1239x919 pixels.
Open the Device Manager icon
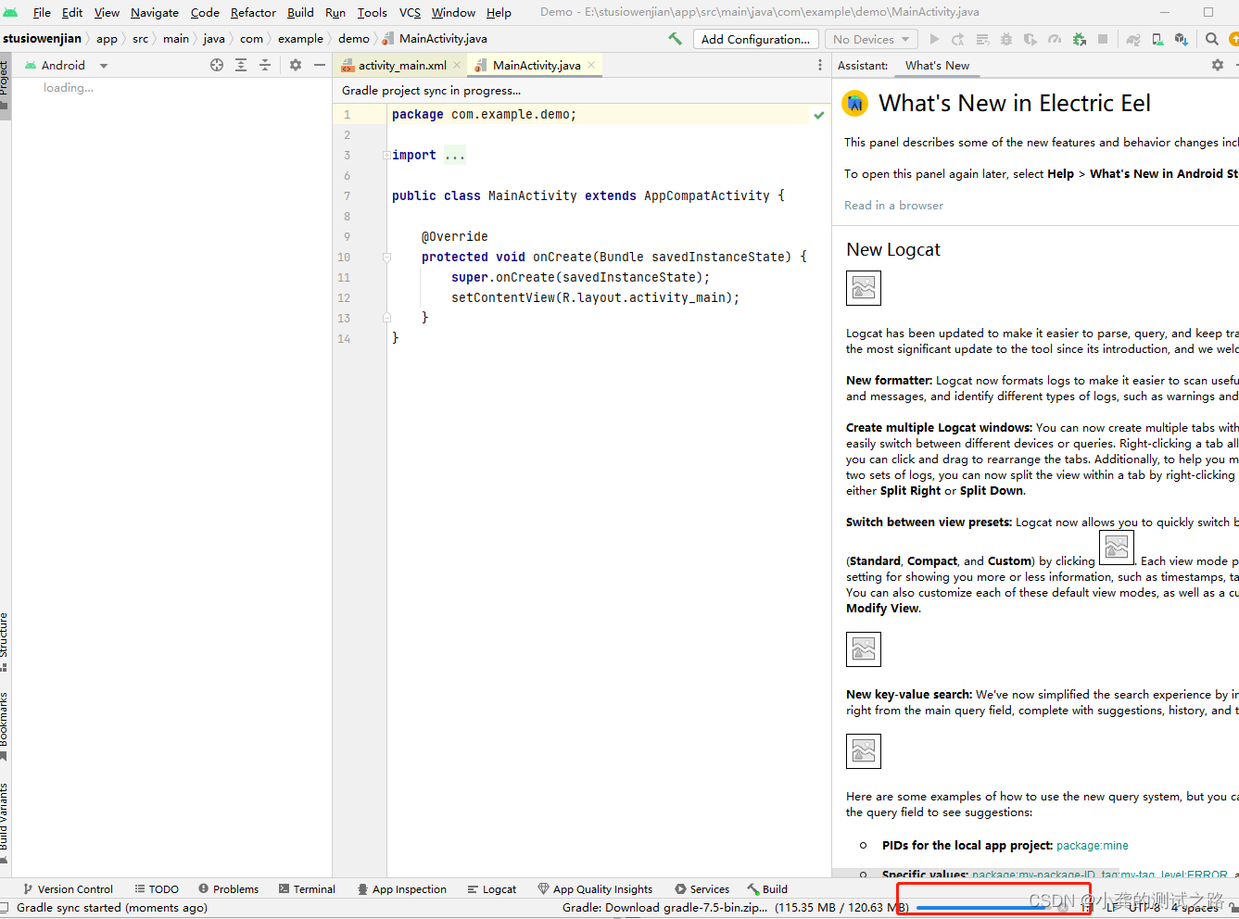tap(1157, 39)
